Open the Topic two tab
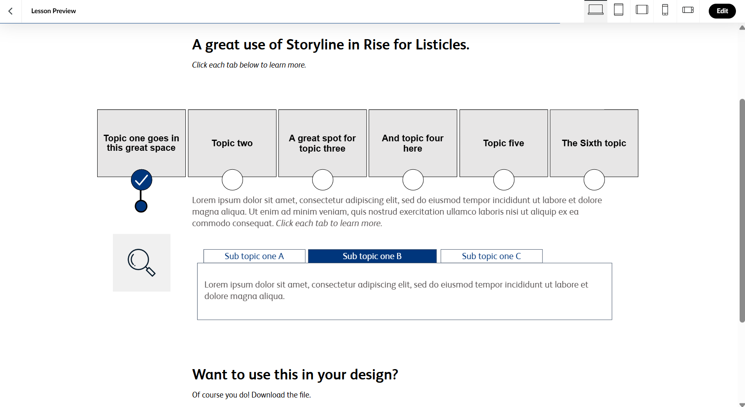Image resolution: width=745 pixels, height=407 pixels. [232, 143]
